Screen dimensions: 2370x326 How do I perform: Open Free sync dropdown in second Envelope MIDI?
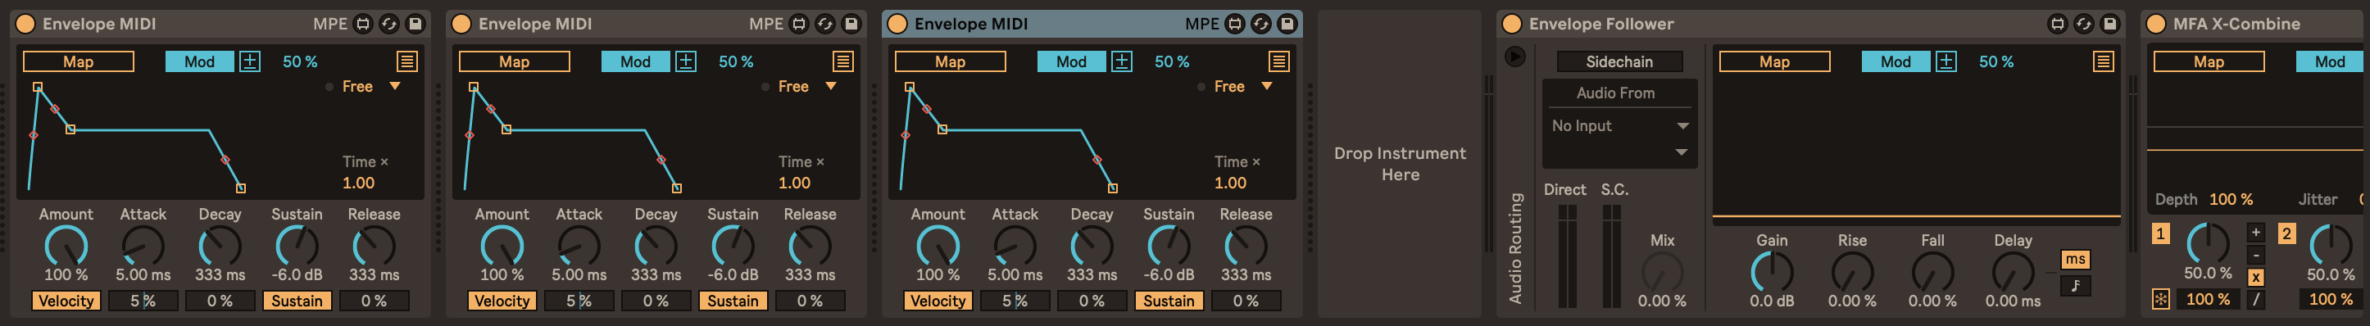tap(807, 86)
